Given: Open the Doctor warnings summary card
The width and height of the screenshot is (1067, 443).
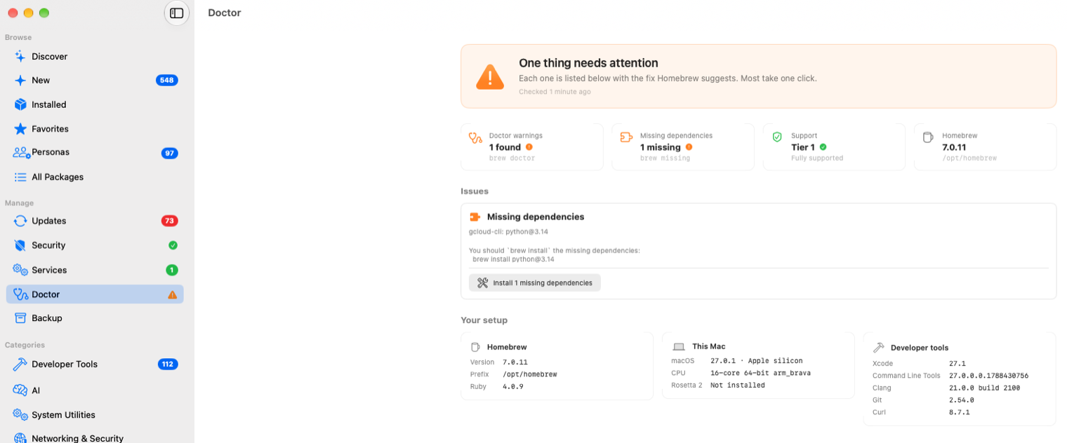Looking at the screenshot, I should (x=532, y=147).
